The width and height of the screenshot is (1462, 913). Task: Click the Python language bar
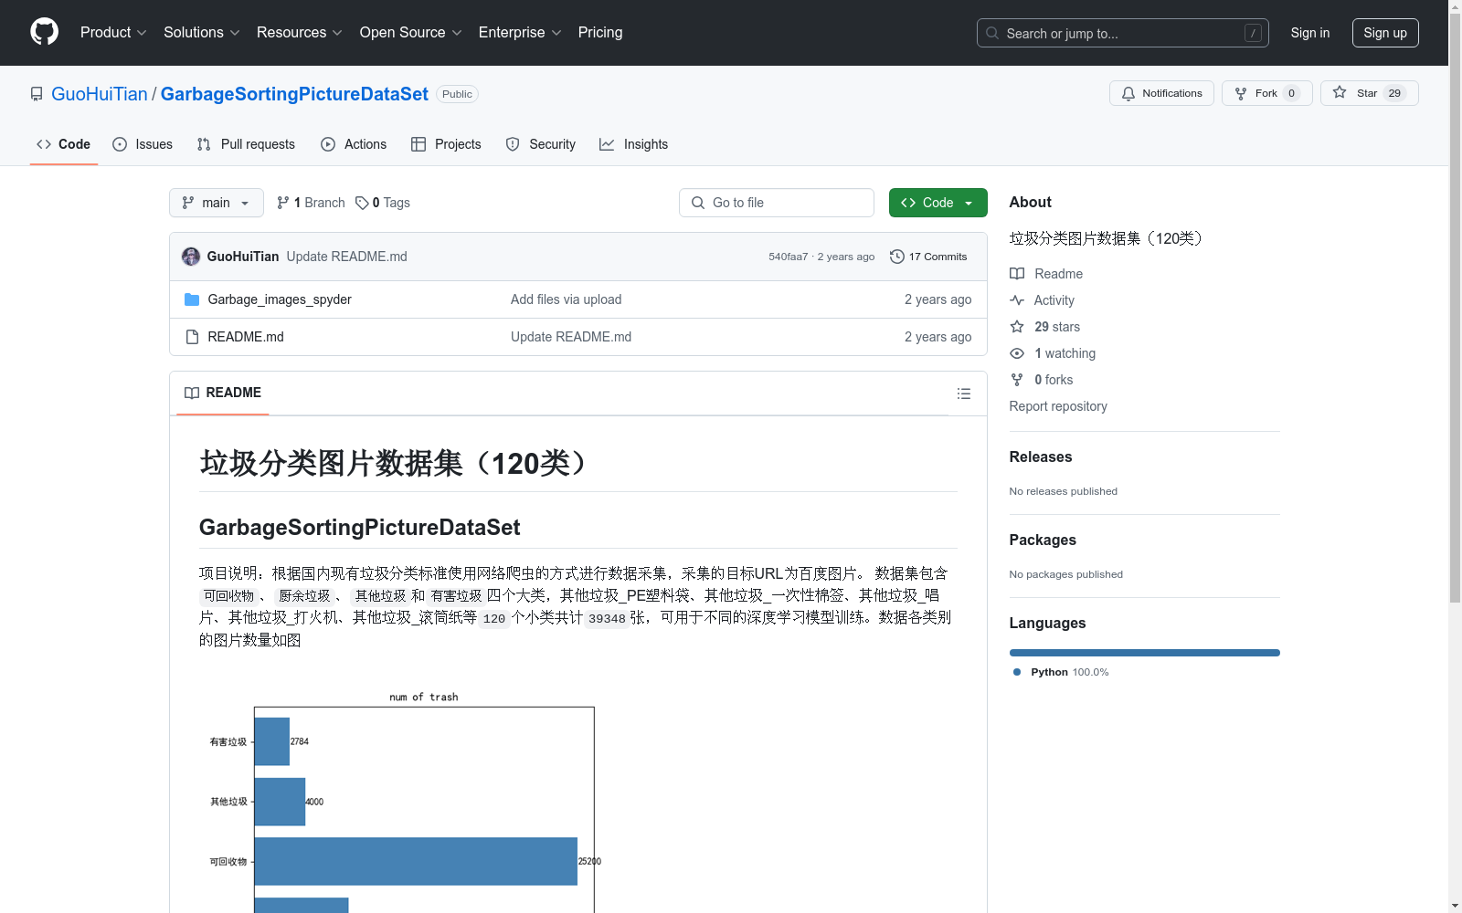(1144, 652)
